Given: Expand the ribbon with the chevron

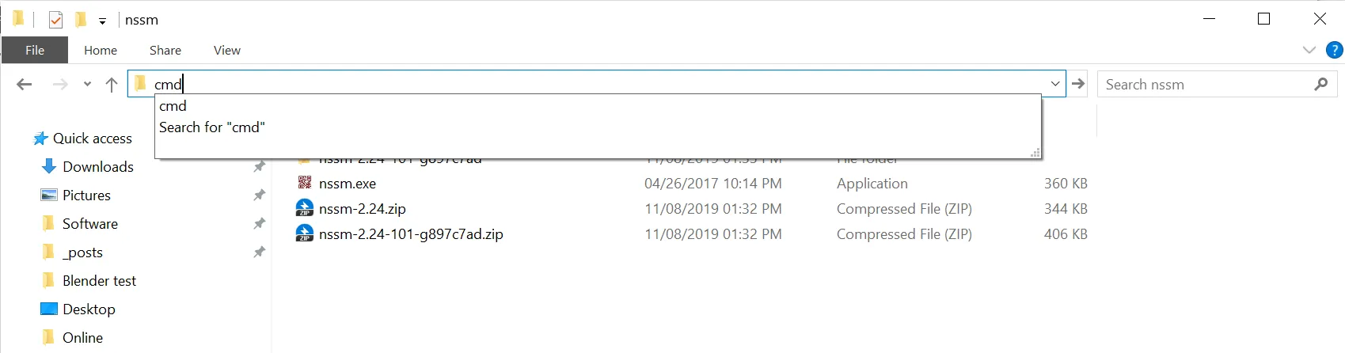Looking at the screenshot, I should point(1309,50).
